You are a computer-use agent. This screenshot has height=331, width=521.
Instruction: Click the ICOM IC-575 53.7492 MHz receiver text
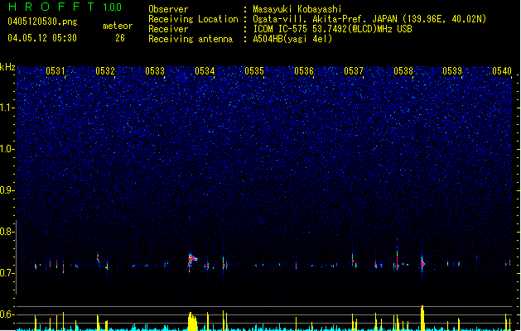click(332, 29)
